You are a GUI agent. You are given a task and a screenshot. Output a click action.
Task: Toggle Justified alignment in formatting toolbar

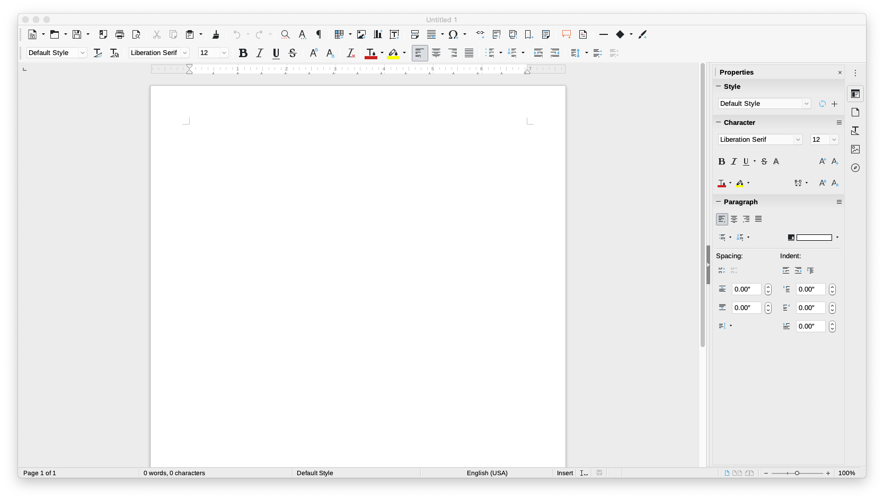(x=469, y=53)
